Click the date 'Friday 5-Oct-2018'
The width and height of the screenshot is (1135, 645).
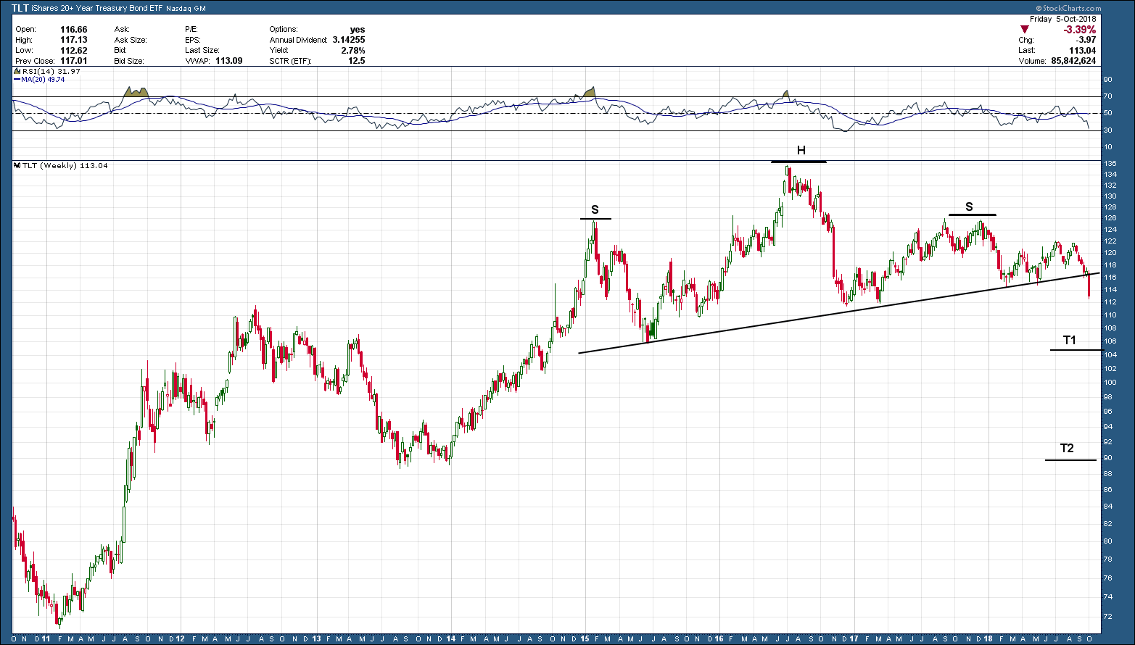[1064, 19]
